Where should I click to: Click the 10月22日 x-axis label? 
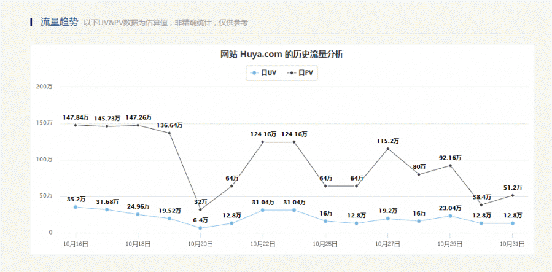click(263, 244)
